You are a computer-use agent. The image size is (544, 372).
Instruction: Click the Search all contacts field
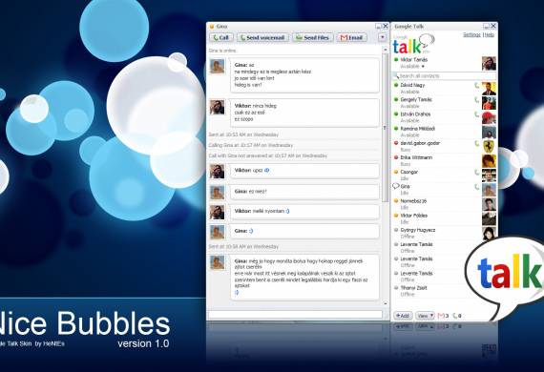[x=444, y=75]
